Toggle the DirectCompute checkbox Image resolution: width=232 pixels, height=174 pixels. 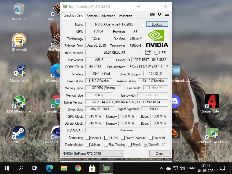[x=123, y=138]
